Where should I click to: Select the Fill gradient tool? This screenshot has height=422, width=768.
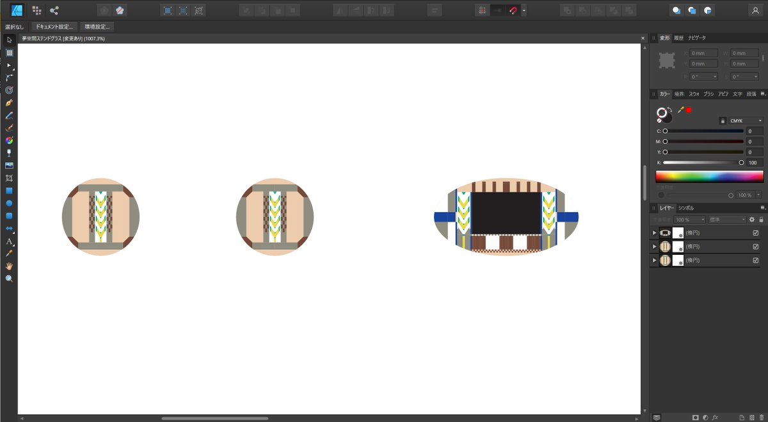[x=9, y=140]
